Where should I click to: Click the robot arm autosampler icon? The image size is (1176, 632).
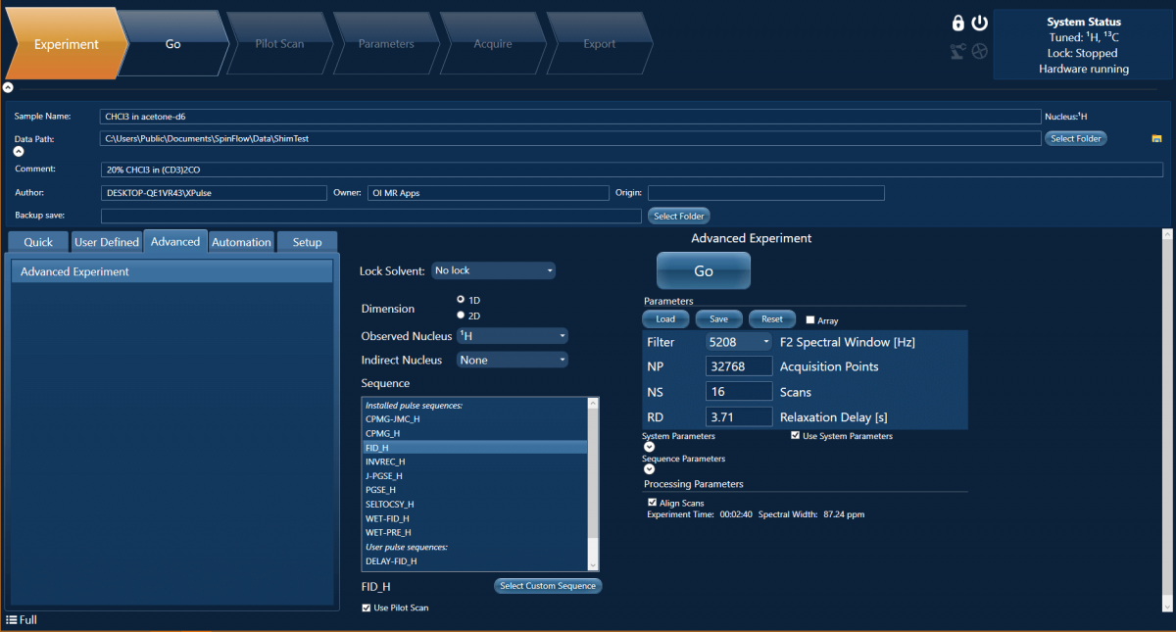tap(958, 51)
